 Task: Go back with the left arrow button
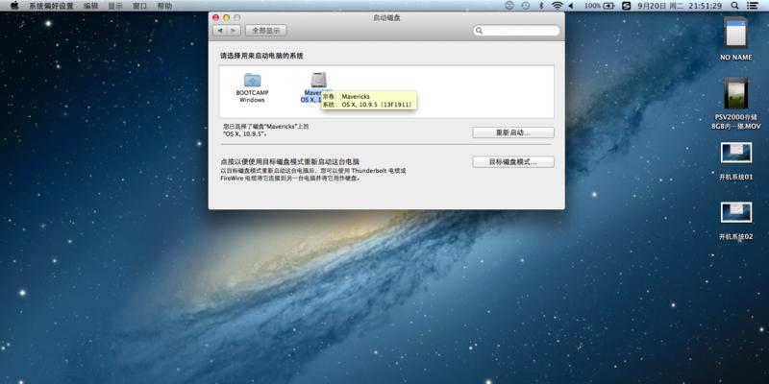tap(220, 31)
